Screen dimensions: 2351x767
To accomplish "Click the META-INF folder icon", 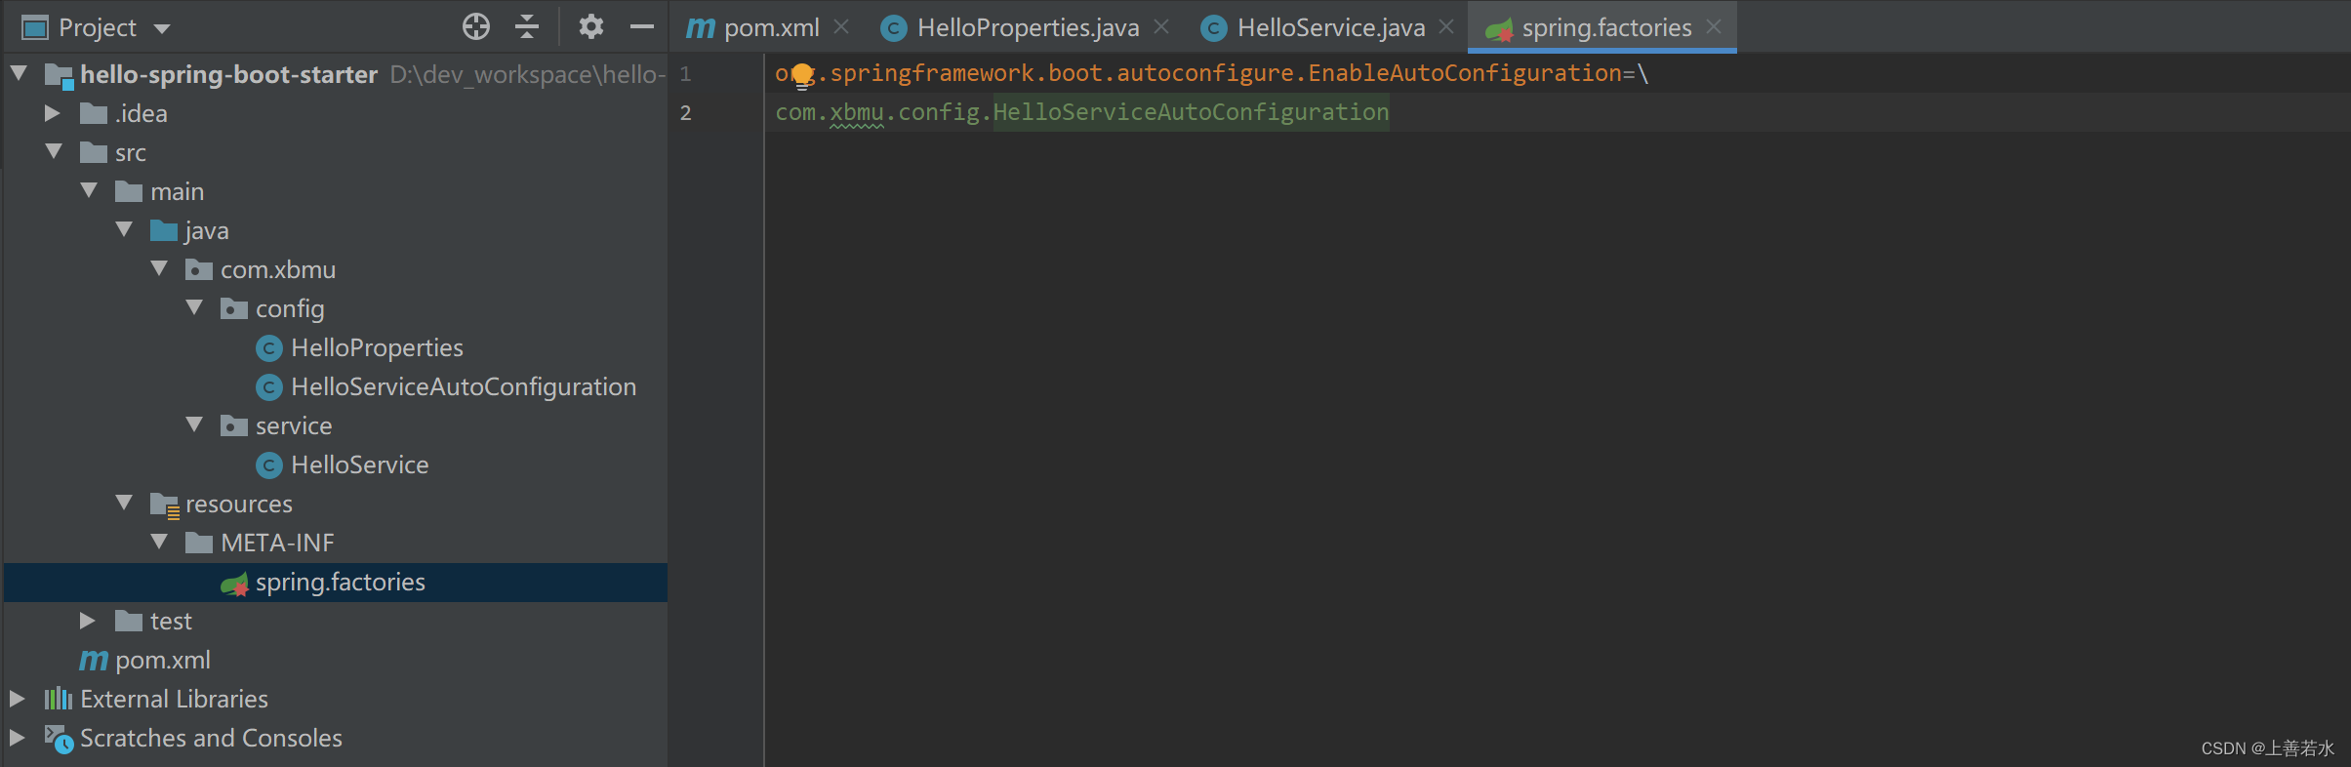I will click(199, 543).
